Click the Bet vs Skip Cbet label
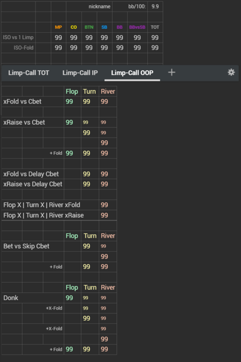 click(26, 246)
